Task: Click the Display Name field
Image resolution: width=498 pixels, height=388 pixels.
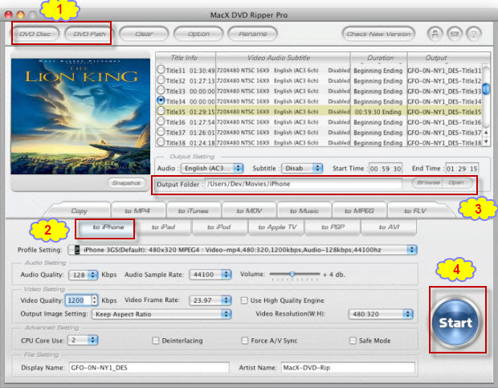Action: point(149,367)
